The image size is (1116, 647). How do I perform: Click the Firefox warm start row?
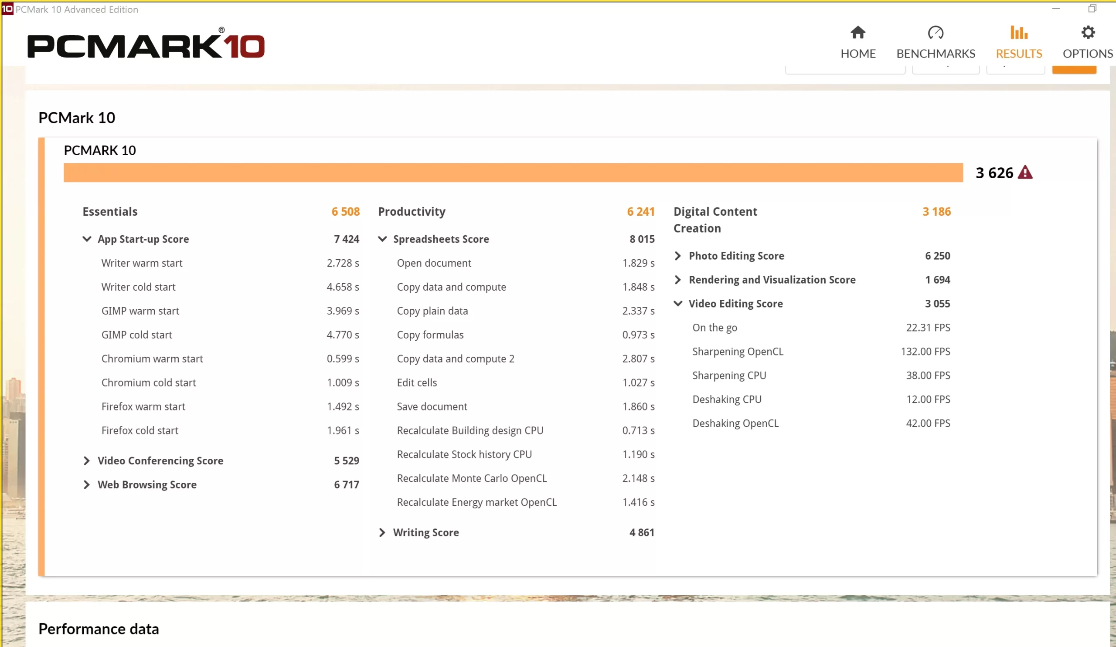coord(230,406)
